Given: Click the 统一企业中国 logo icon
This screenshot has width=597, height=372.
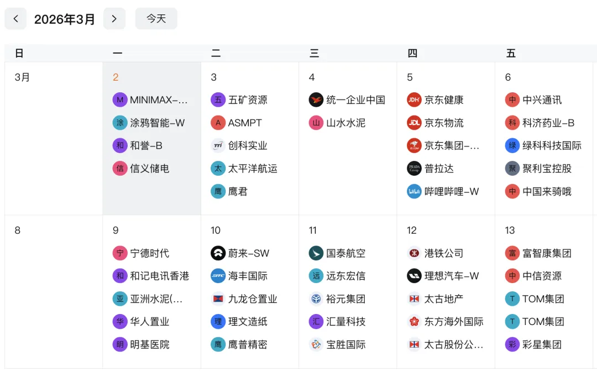Looking at the screenshot, I should [316, 100].
